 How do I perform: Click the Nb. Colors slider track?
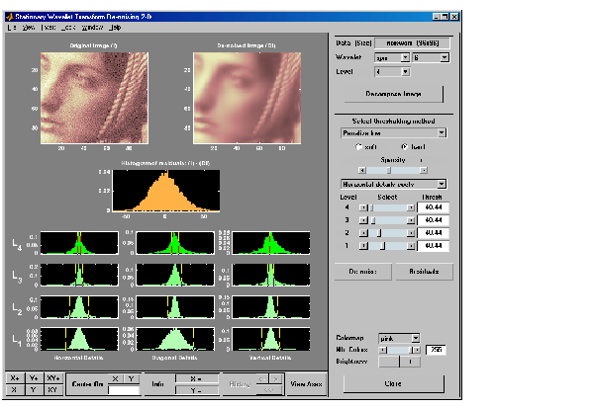tap(400, 350)
